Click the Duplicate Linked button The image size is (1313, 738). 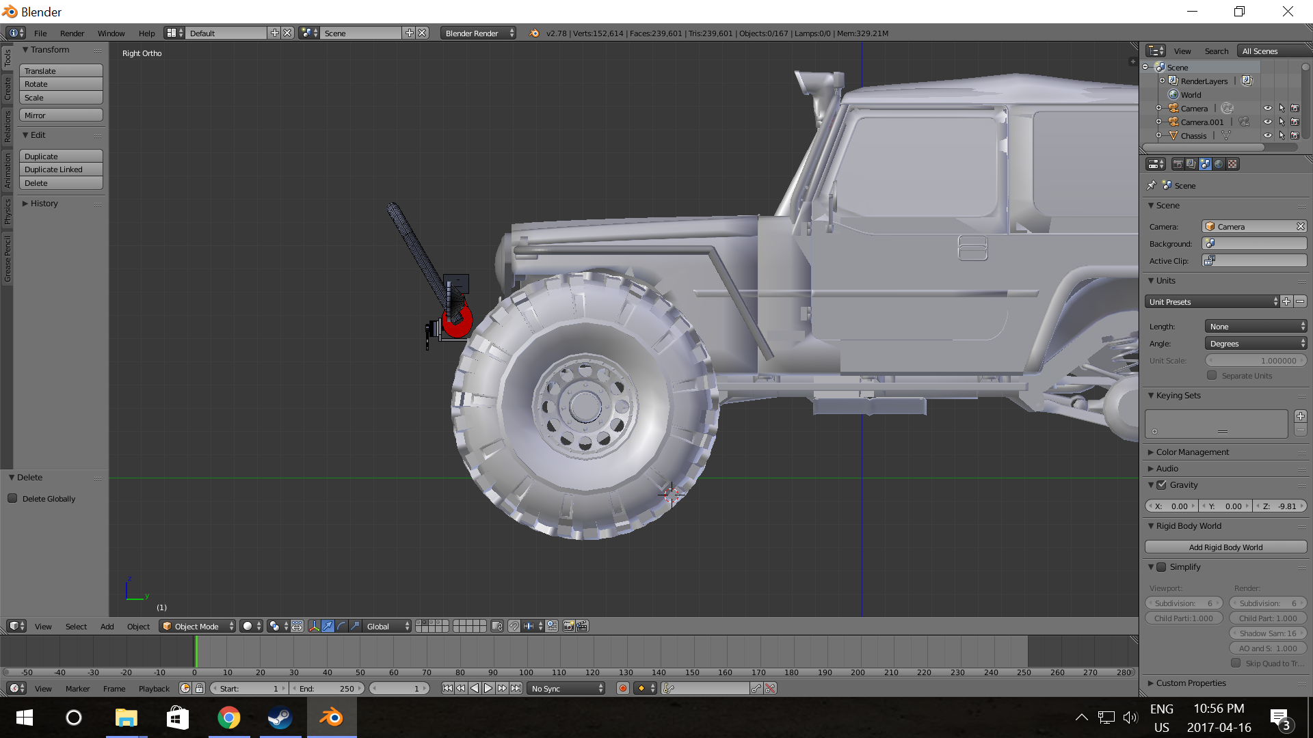tap(61, 169)
